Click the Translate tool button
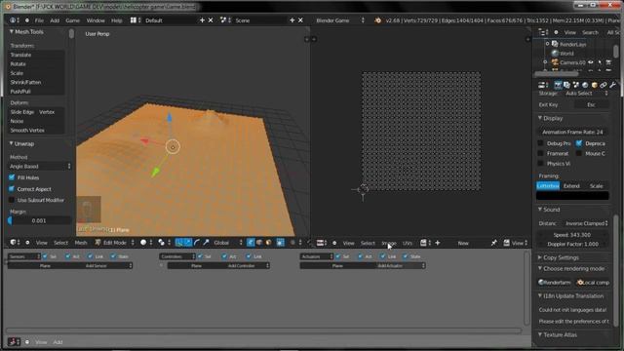 coord(36,55)
